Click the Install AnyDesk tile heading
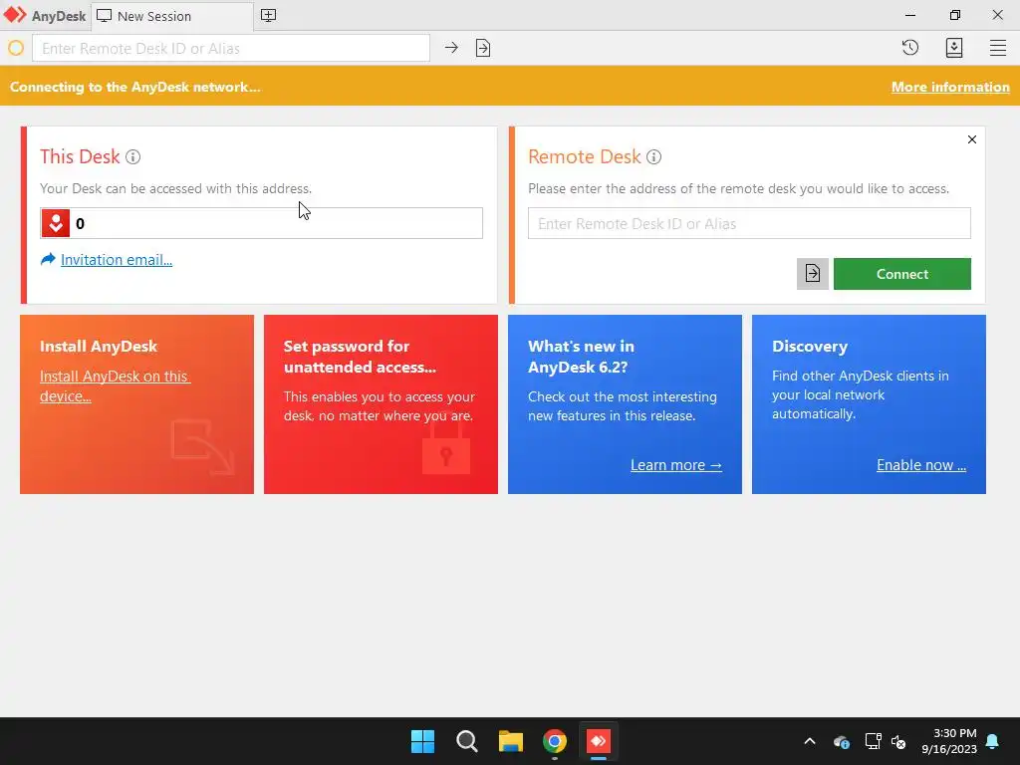Screen dimensions: 1020x765 (x=99, y=346)
